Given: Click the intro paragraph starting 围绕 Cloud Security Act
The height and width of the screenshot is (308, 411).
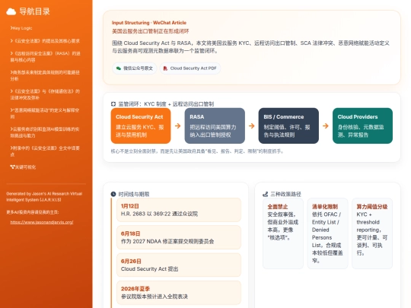Looking at the screenshot, I should pyautogui.click(x=250, y=47).
